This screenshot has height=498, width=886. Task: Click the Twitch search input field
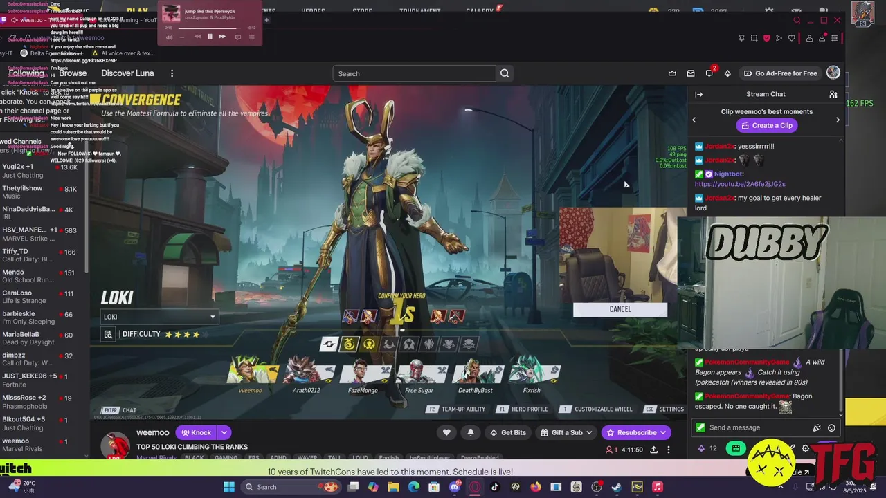(414, 73)
